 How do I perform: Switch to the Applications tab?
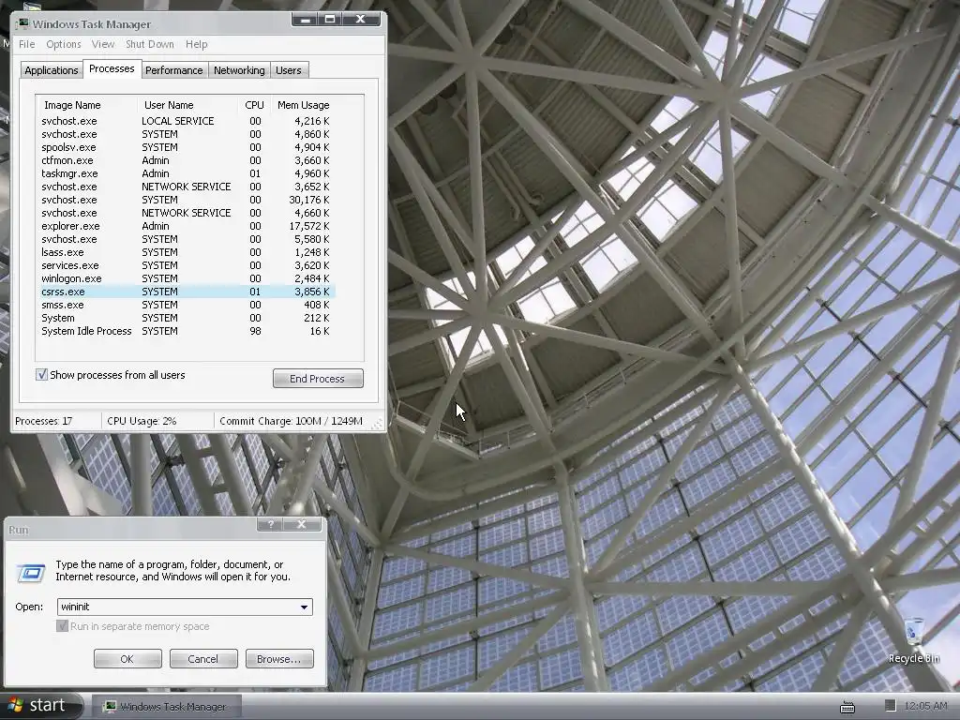(52, 69)
